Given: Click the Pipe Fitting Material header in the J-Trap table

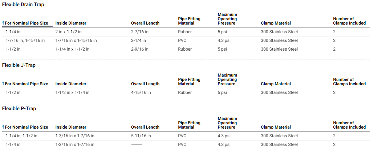Looking at the screenshot, I should [x=189, y=82].
